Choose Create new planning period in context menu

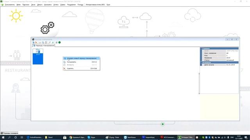point(81,58)
